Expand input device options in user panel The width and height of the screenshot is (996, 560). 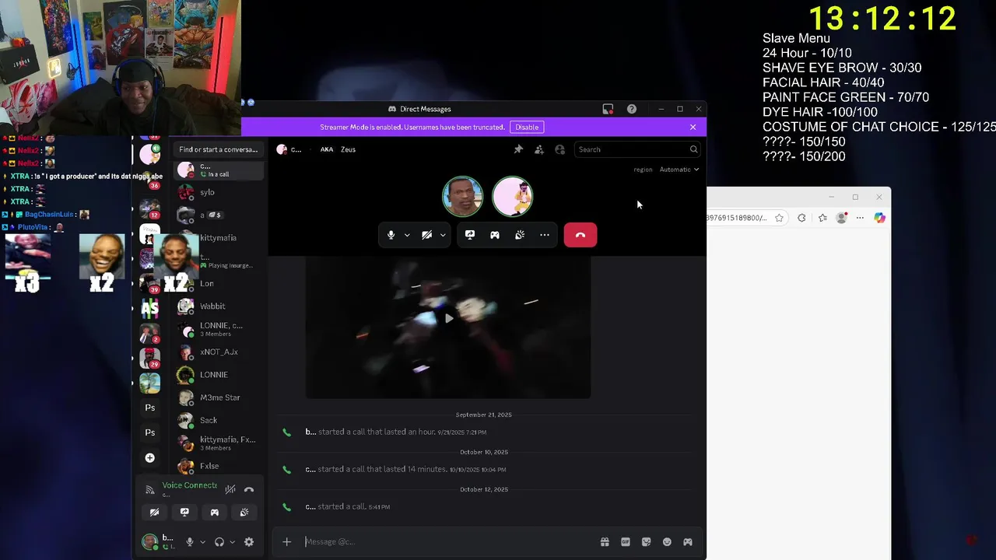tap(202, 542)
